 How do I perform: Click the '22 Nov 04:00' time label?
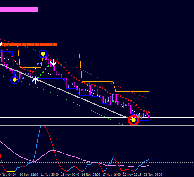(x=153, y=175)
